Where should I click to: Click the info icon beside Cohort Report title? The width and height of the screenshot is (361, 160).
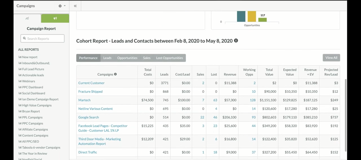236,41
